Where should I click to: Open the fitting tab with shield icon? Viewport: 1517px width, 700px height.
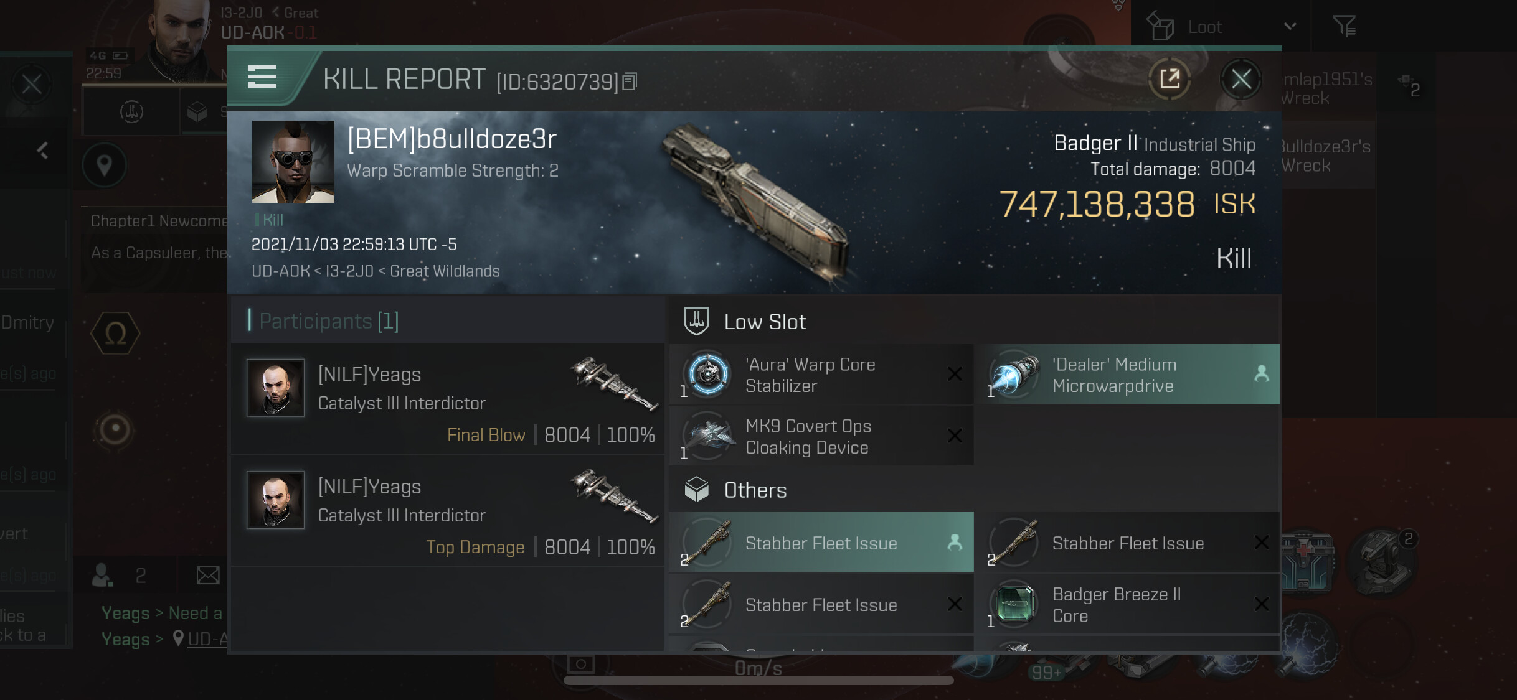point(131,112)
